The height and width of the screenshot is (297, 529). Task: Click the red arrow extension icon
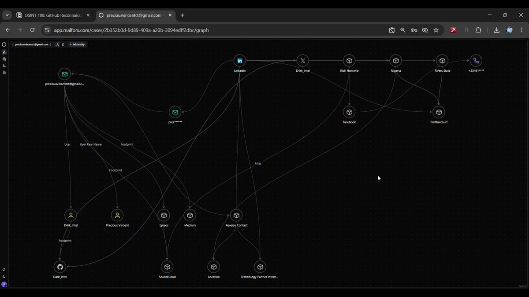point(453,30)
